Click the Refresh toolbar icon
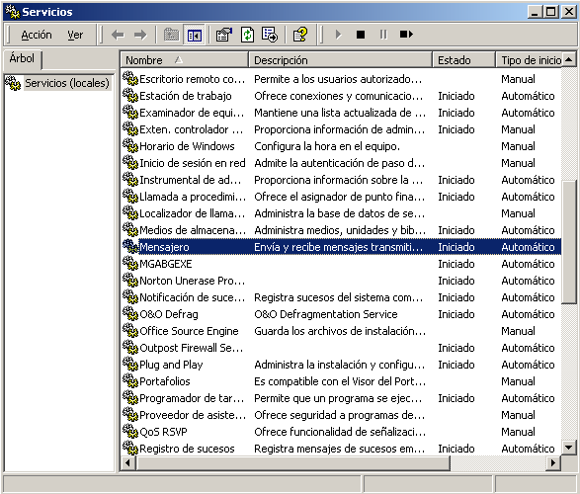580x494 pixels. pyautogui.click(x=247, y=36)
